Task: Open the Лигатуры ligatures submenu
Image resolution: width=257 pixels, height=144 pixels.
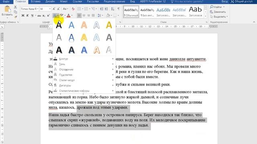Action: point(84,85)
